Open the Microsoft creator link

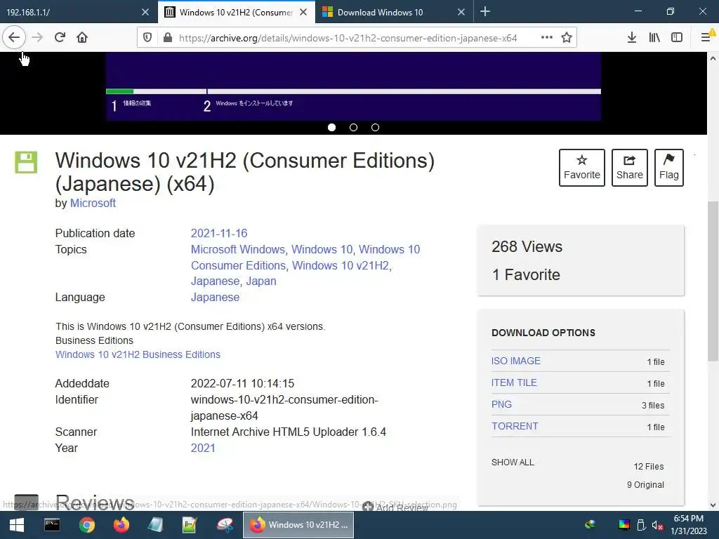coord(93,203)
